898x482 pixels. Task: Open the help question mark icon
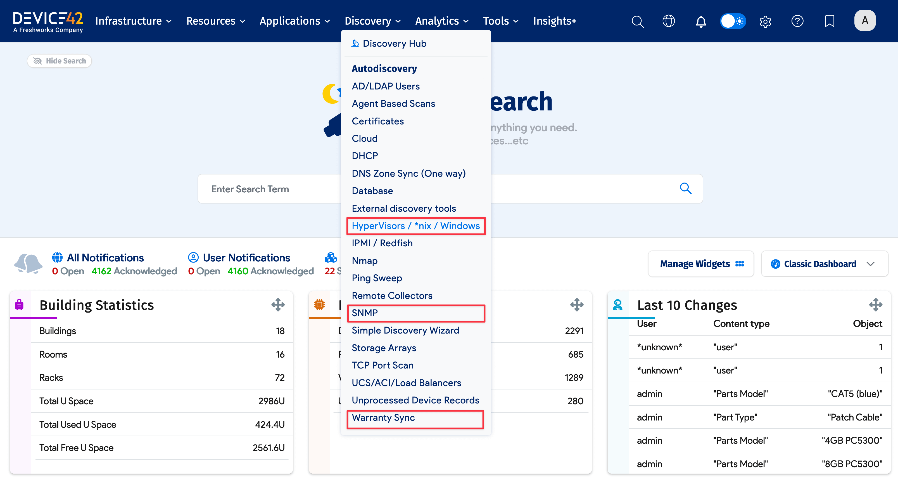pyautogui.click(x=798, y=21)
